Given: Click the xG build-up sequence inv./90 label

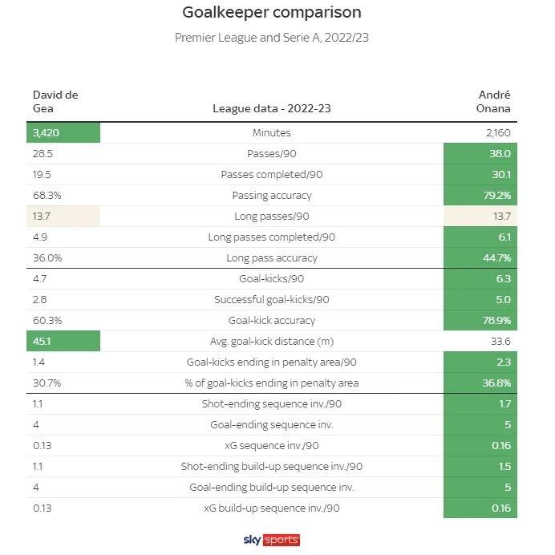Looking at the screenshot, I should pyautogui.click(x=272, y=508).
